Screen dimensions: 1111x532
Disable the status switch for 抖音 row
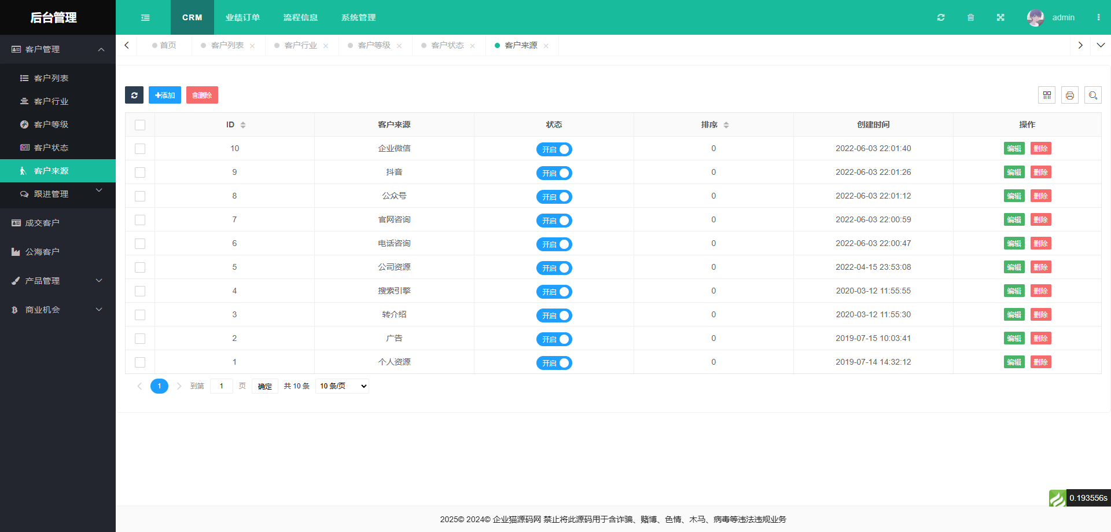pyautogui.click(x=554, y=173)
